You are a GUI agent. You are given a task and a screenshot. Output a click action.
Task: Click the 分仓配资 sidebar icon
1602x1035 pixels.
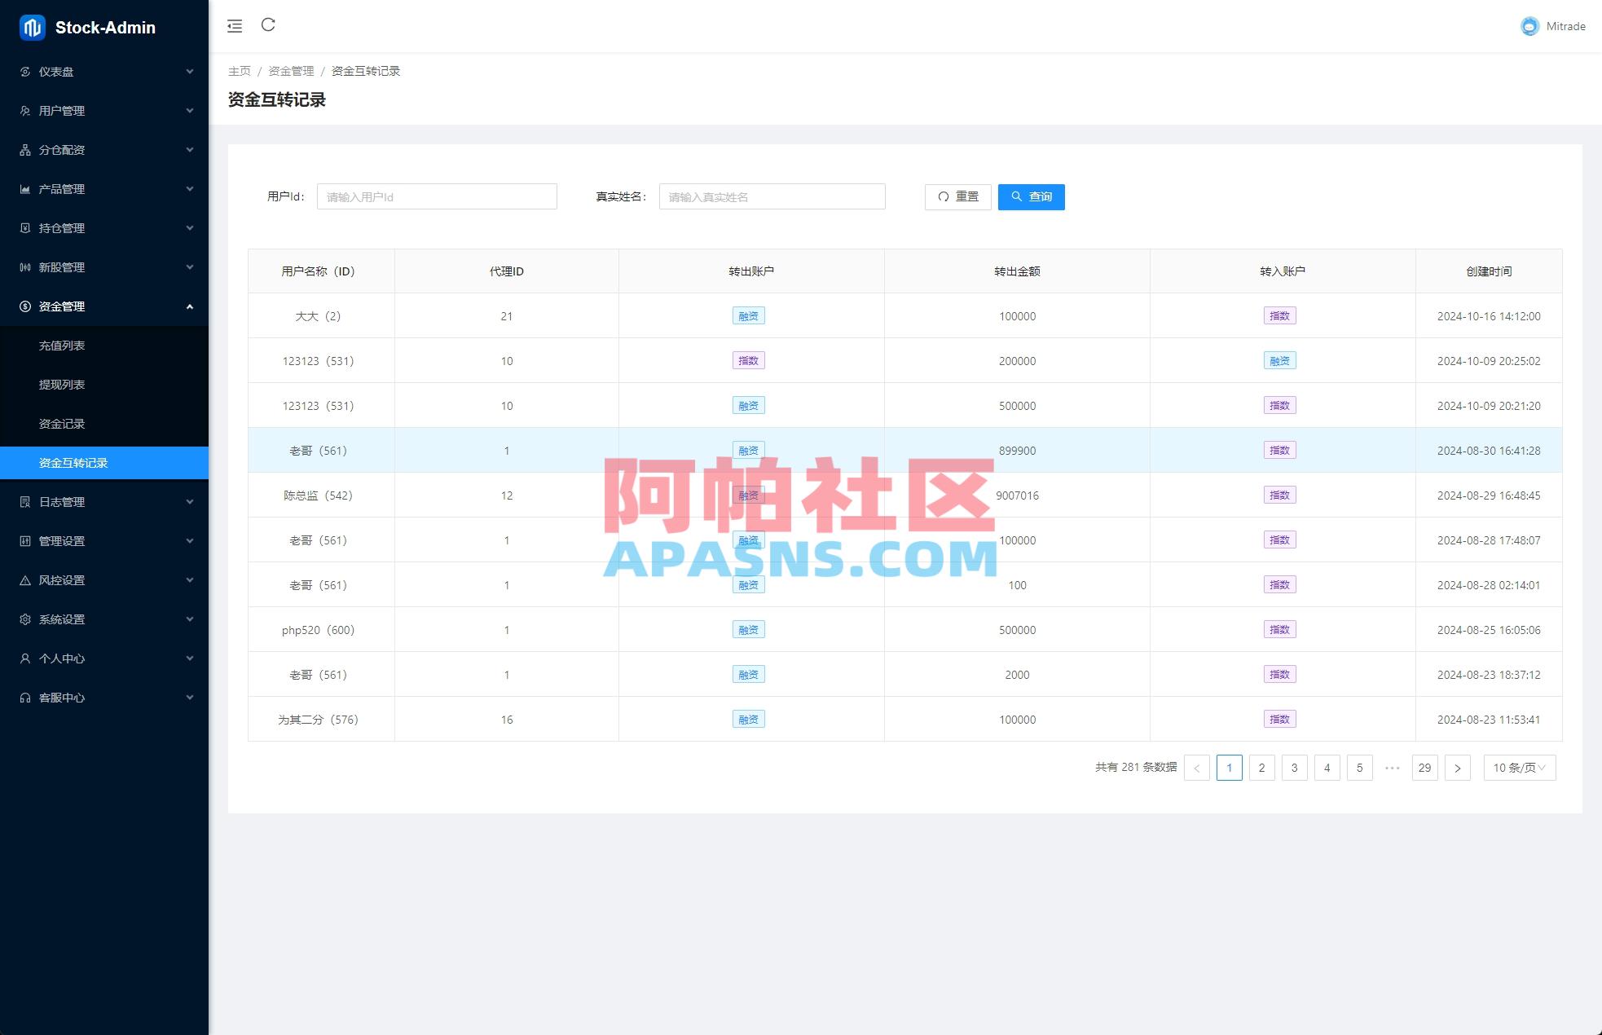tap(24, 150)
